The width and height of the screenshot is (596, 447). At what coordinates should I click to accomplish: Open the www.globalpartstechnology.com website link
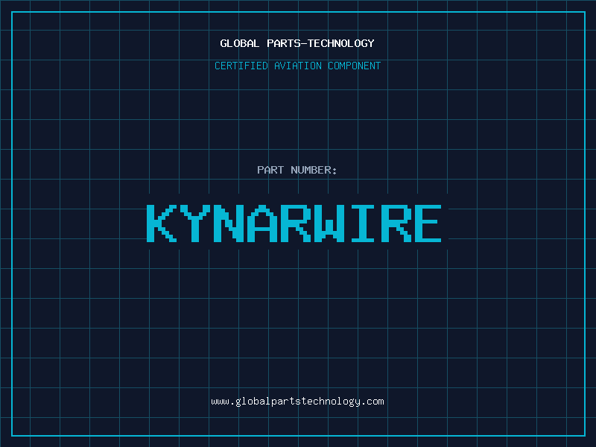point(297,402)
